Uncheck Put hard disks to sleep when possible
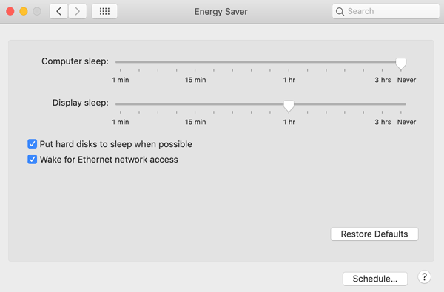Viewport: 444px width, 292px height. (x=32, y=143)
